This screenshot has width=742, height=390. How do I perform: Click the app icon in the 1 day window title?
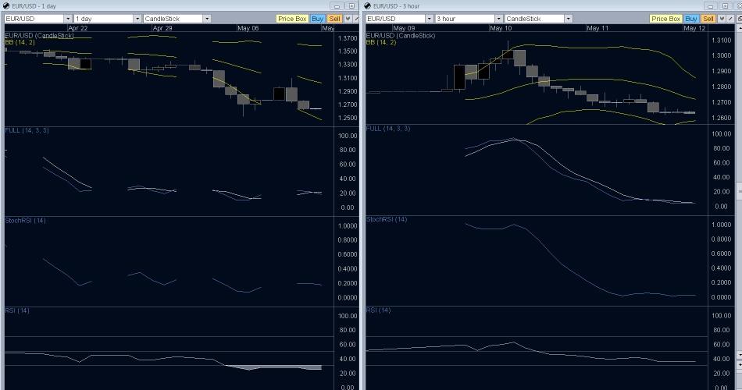6,6
